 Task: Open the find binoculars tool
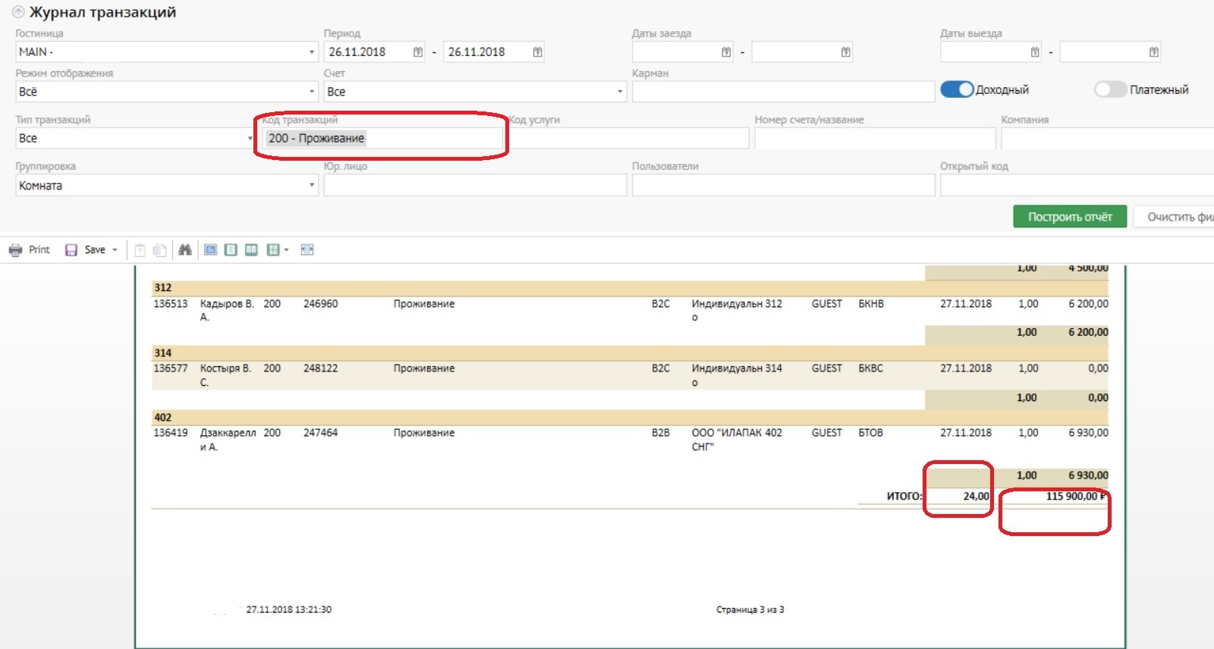point(184,250)
